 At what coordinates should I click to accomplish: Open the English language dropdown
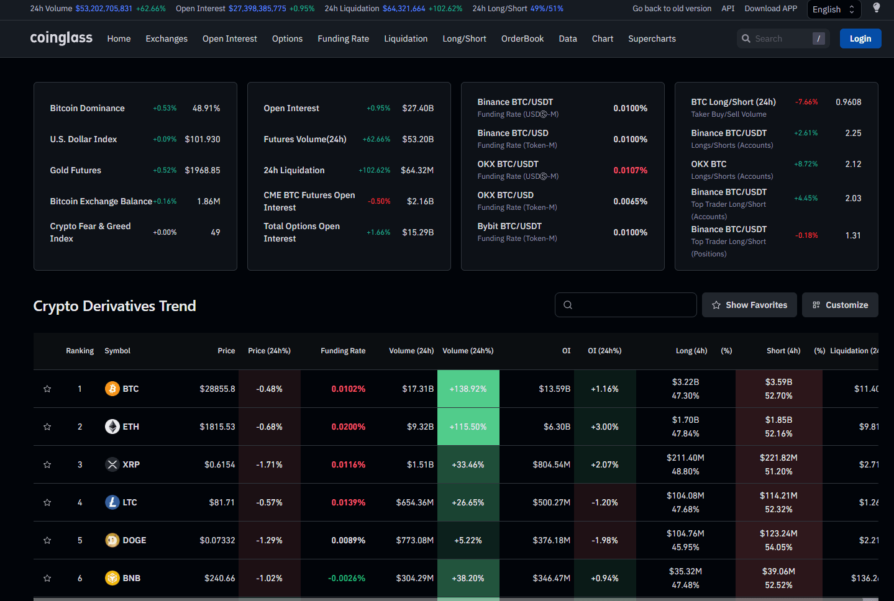coord(834,9)
